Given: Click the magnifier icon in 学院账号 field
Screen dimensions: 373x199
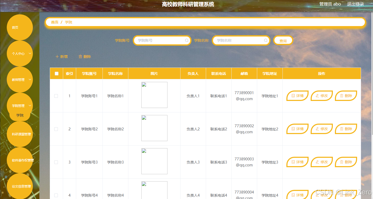Looking at the screenshot, I should coord(187,40).
